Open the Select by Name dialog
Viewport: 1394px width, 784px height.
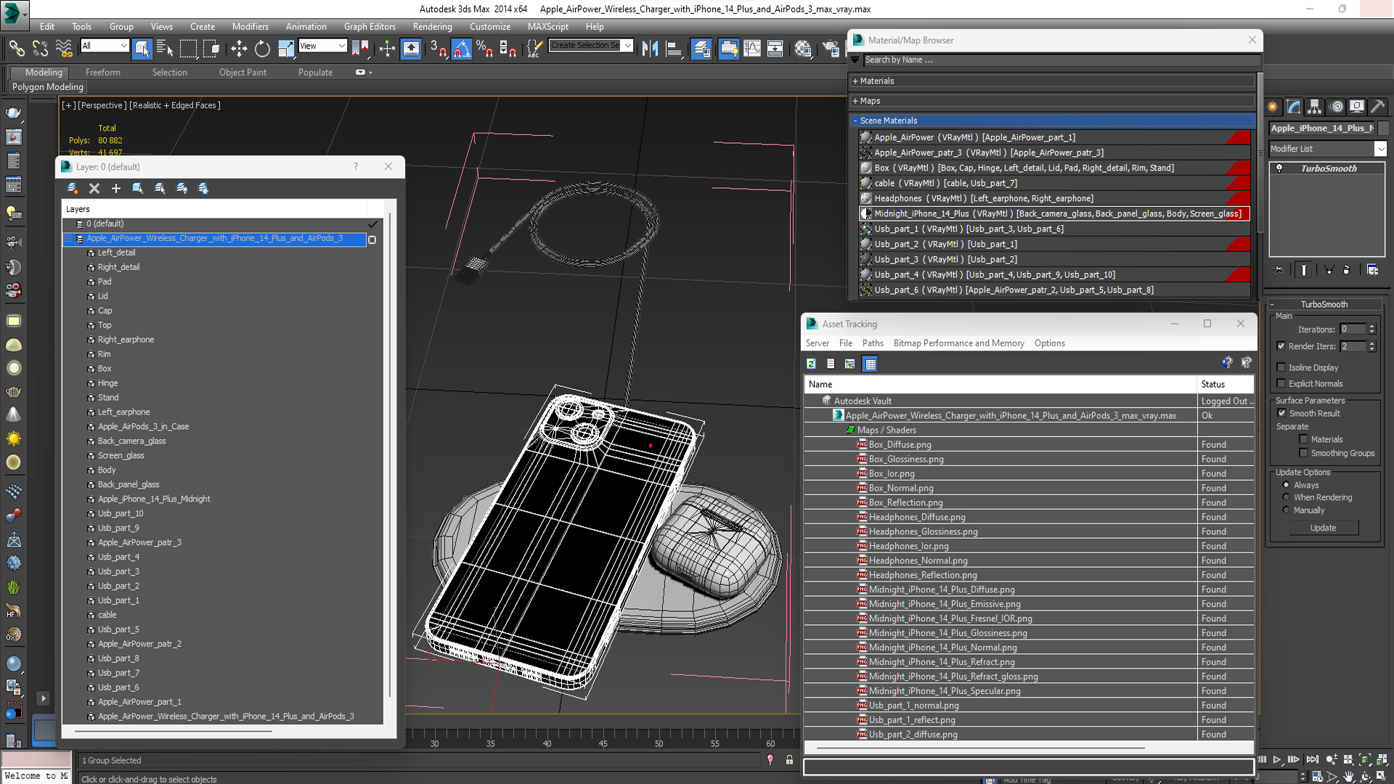click(165, 49)
